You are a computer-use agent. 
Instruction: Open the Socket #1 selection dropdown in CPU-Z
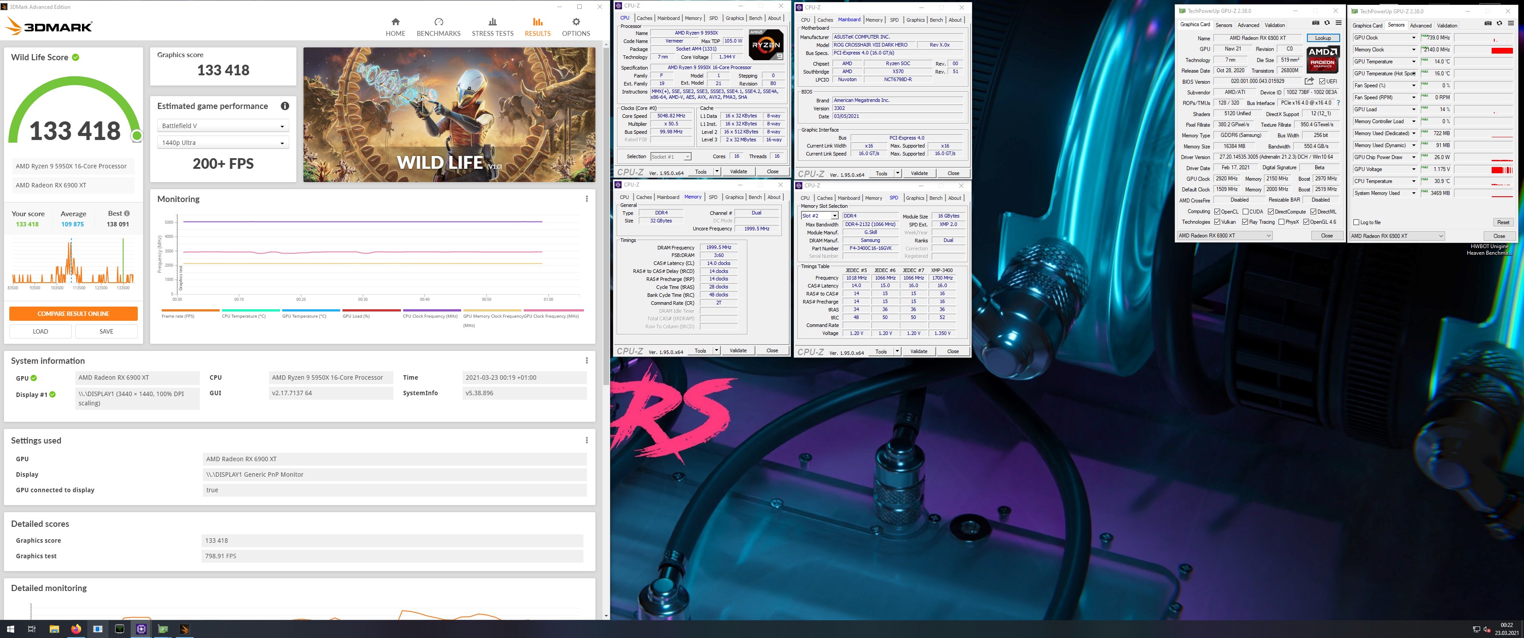[670, 157]
